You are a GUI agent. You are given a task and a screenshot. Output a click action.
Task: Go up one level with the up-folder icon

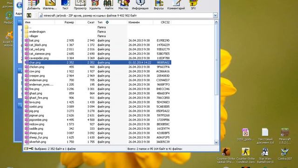(x=29, y=15)
